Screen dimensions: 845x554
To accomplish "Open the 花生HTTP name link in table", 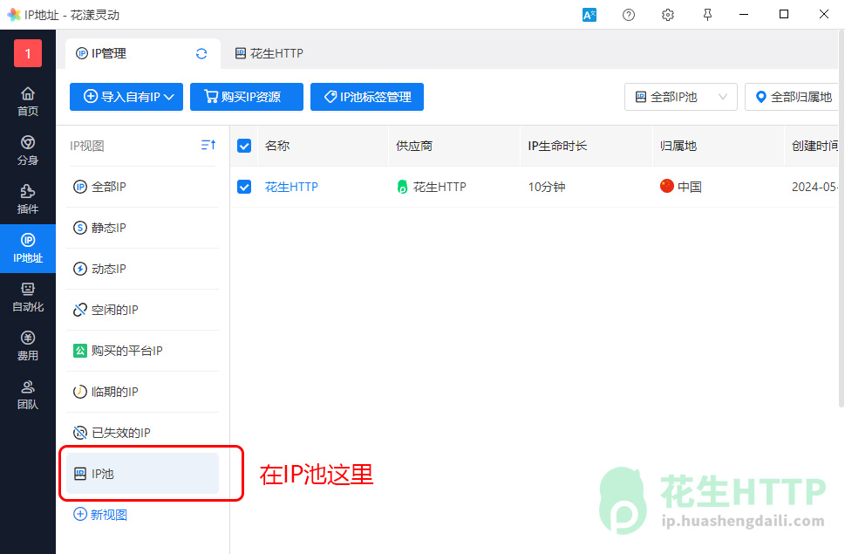I will (x=291, y=187).
